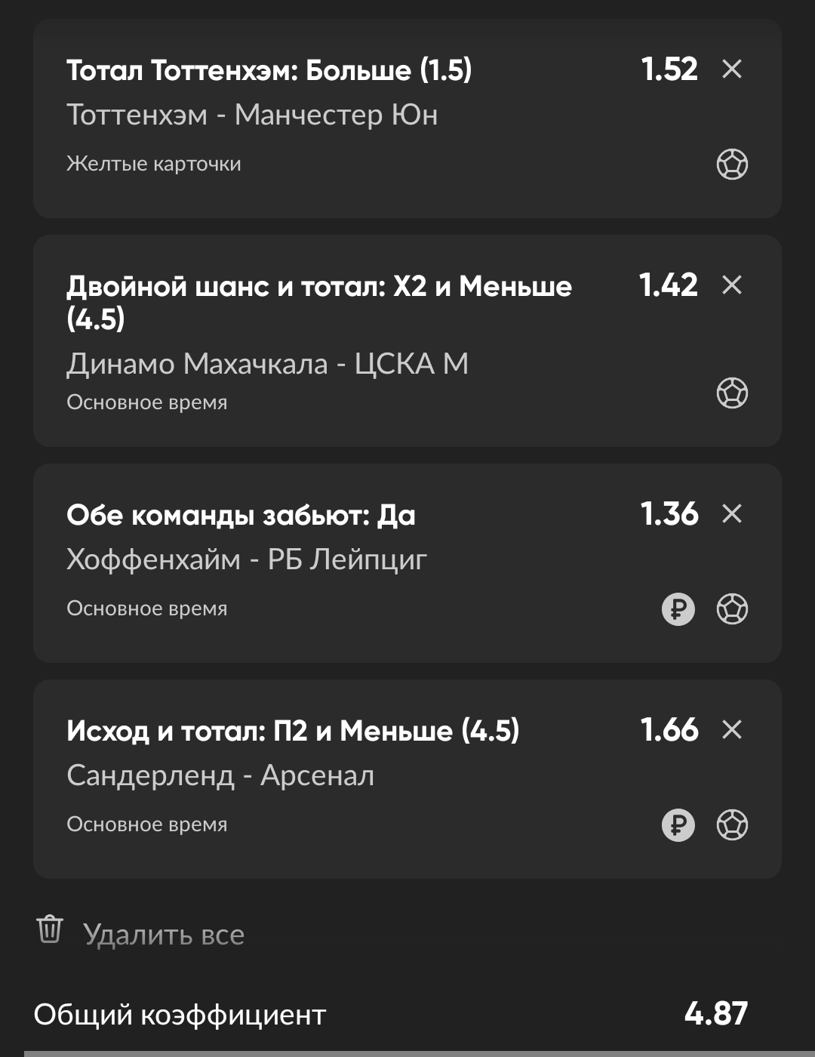Tap the football icon on Tottenham bet
This screenshot has width=815, height=1057.
coord(732,164)
